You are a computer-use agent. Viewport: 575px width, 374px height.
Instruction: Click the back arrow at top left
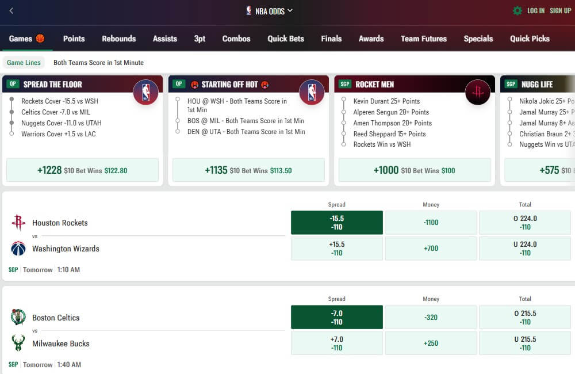[10, 10]
